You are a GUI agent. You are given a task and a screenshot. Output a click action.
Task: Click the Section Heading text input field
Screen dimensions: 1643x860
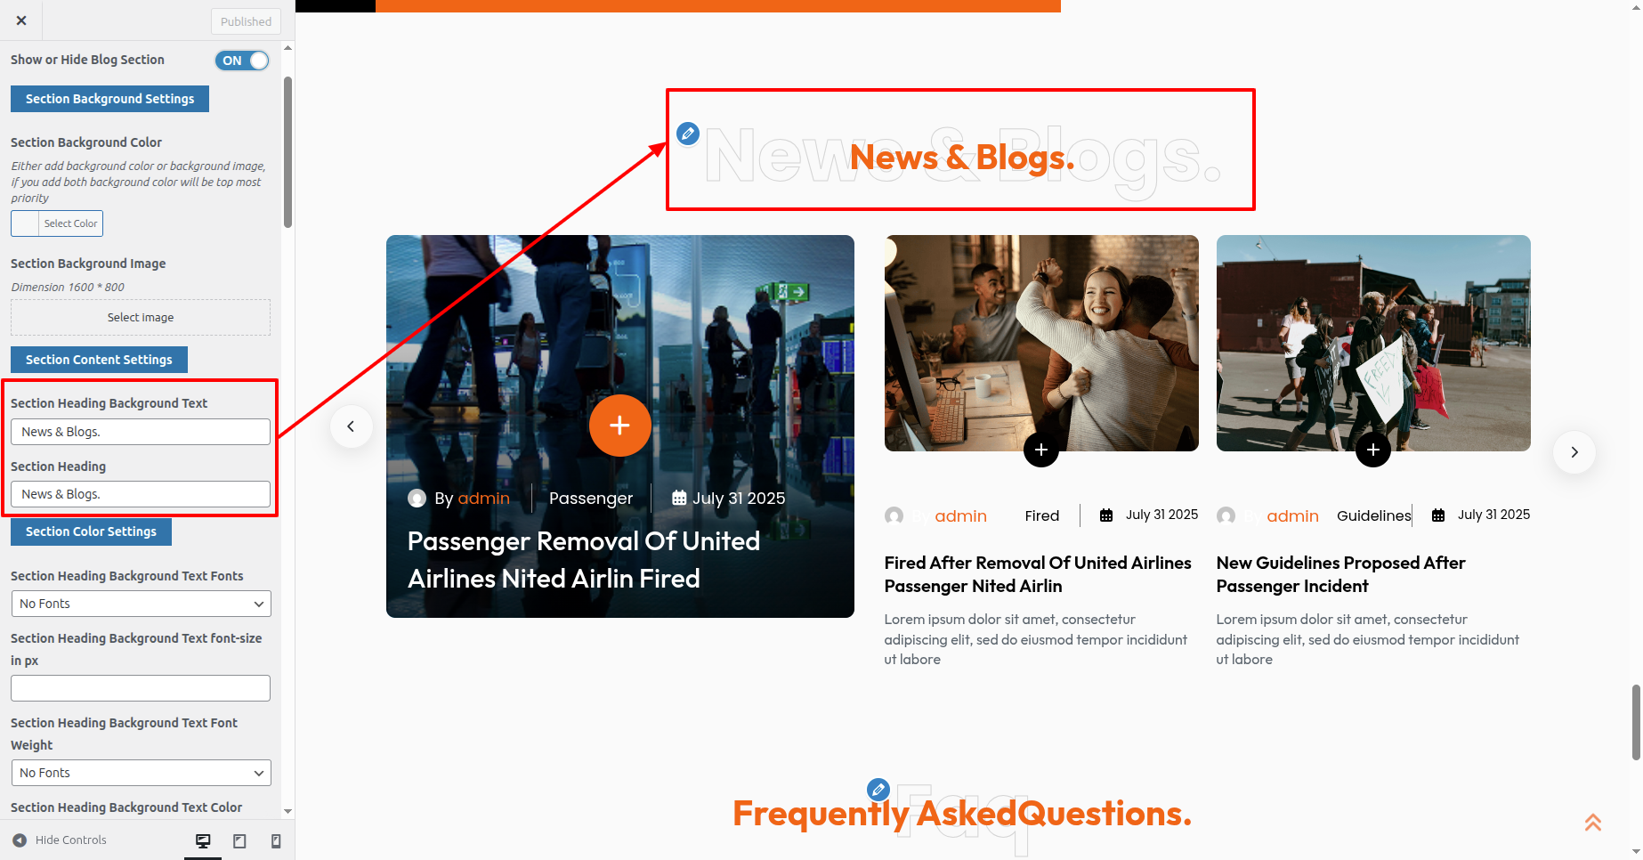(x=141, y=494)
